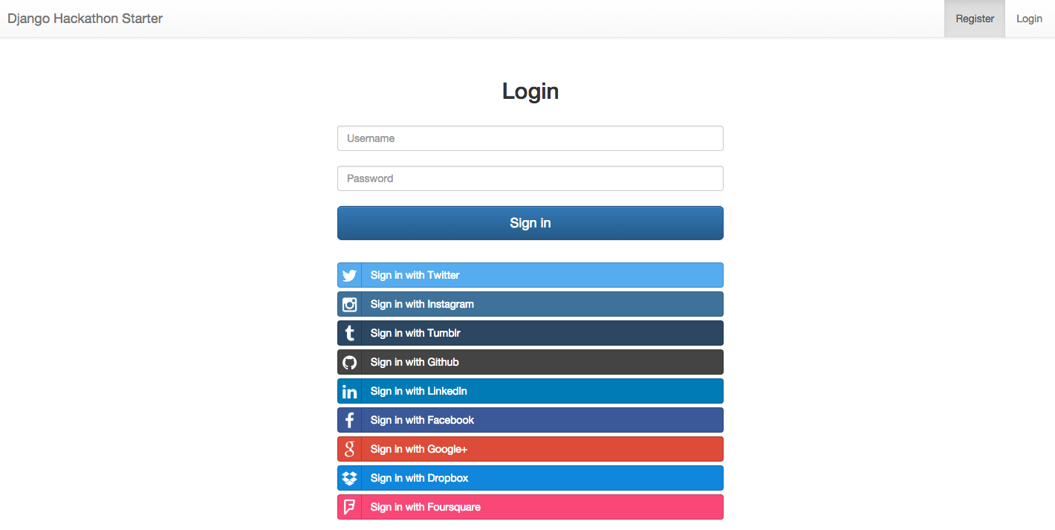This screenshot has width=1055, height=530.
Task: Focus the Password field
Action: 530,178
